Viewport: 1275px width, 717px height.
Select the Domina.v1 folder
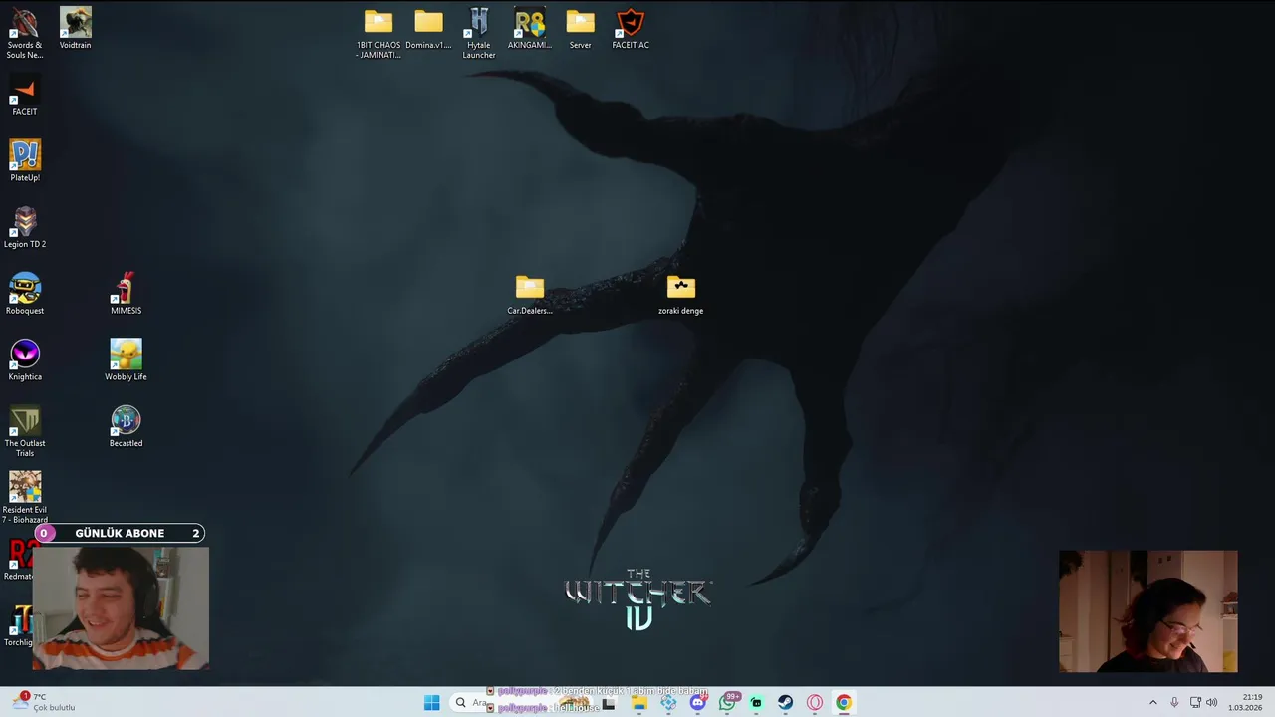coord(428,28)
